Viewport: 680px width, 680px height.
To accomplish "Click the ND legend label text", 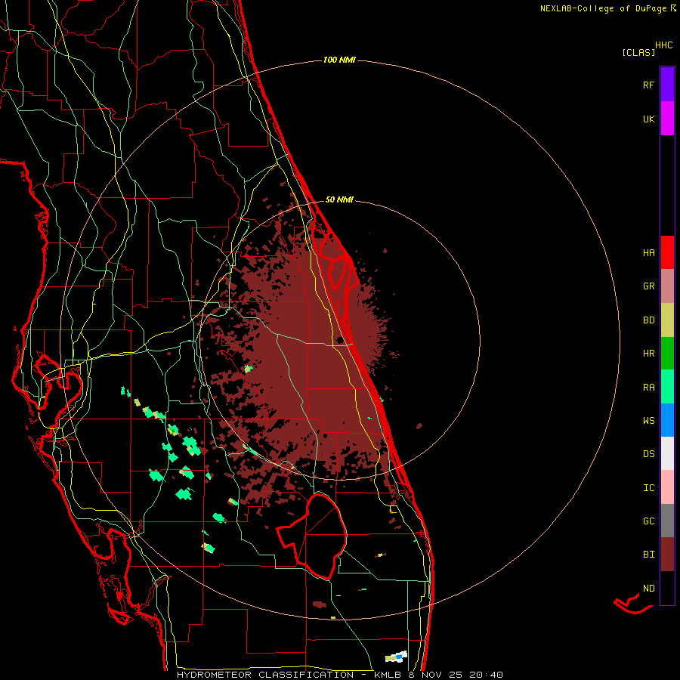I will pos(648,589).
